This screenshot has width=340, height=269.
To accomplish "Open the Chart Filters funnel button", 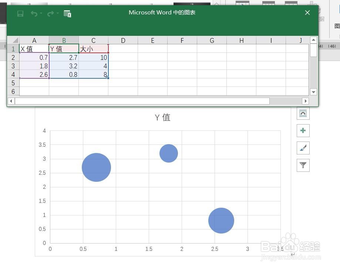I will (303, 165).
